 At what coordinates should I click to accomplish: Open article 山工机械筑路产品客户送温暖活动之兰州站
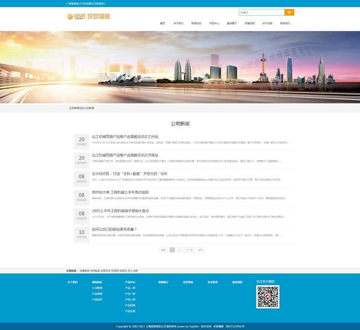tap(125, 137)
